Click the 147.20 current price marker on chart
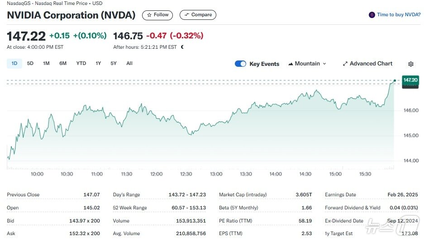424x241 pixels. [x=410, y=80]
